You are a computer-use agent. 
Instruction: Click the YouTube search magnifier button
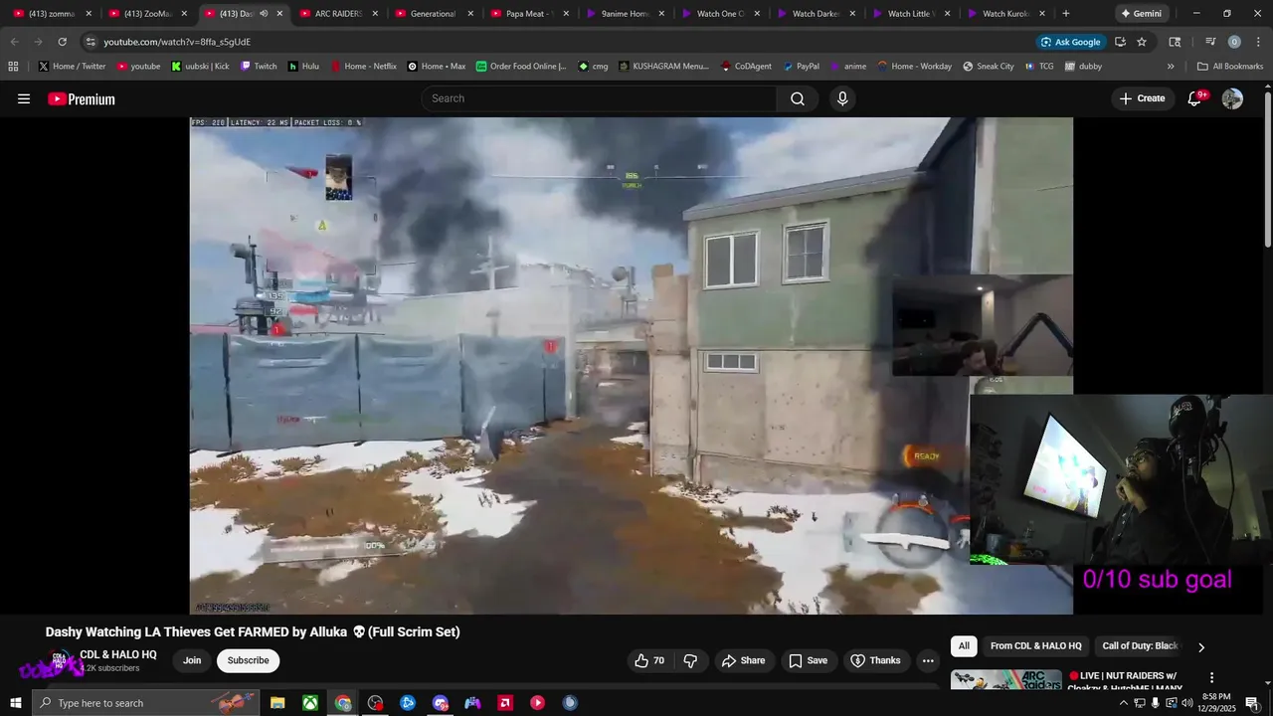(798, 98)
